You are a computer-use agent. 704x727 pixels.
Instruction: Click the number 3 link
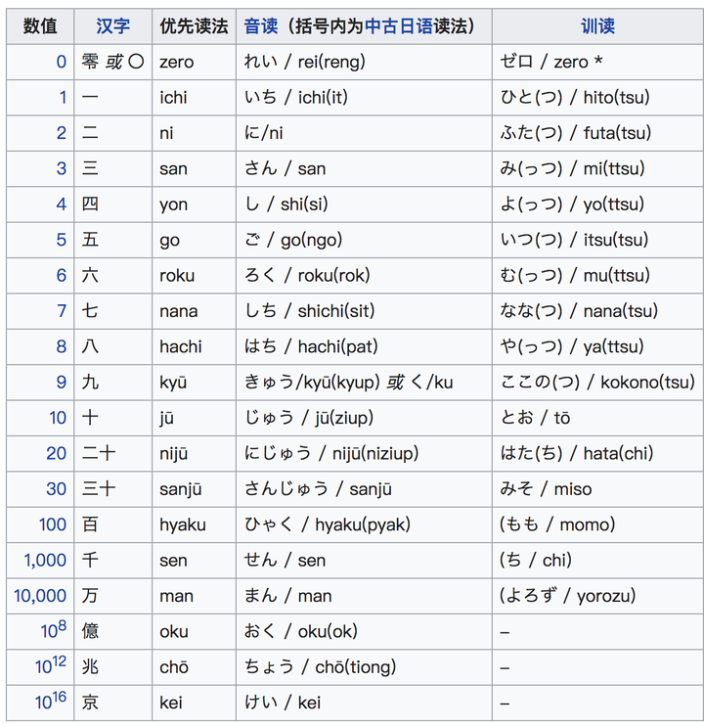pyautogui.click(x=62, y=168)
